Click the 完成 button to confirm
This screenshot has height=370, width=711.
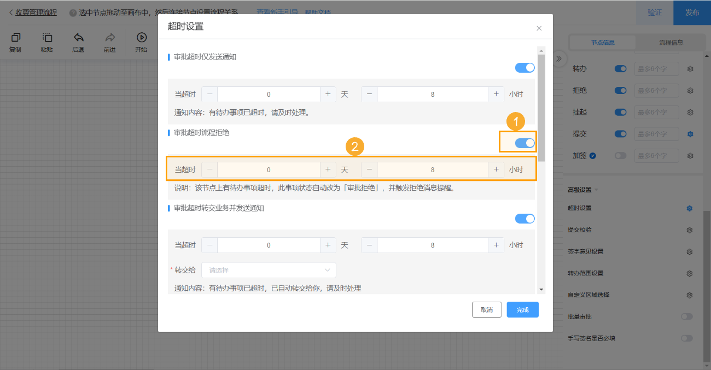522,309
